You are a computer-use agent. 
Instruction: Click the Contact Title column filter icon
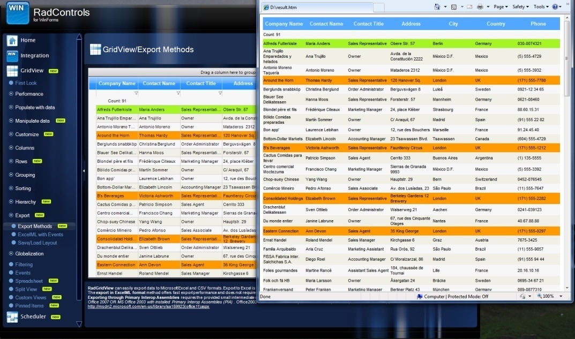(220, 93)
